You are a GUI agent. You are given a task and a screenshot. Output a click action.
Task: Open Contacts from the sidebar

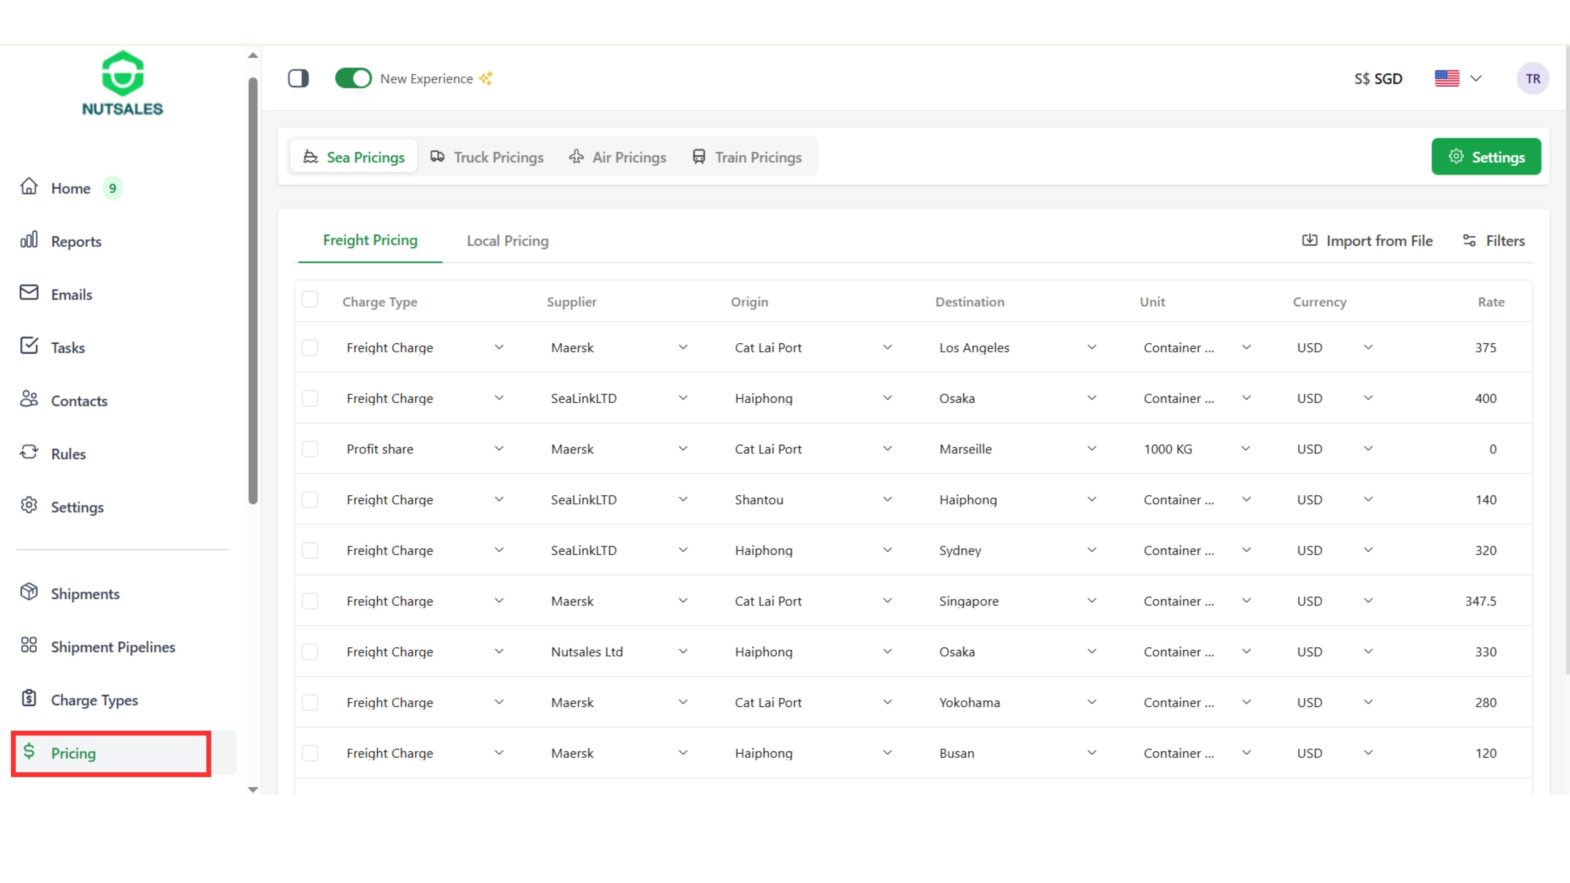tap(78, 400)
